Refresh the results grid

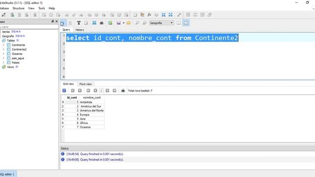(64, 90)
